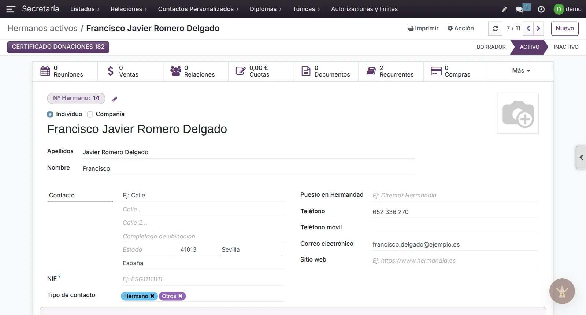The height and width of the screenshot is (315, 586).
Task: Click the demo user avatar
Action: (x=559, y=9)
